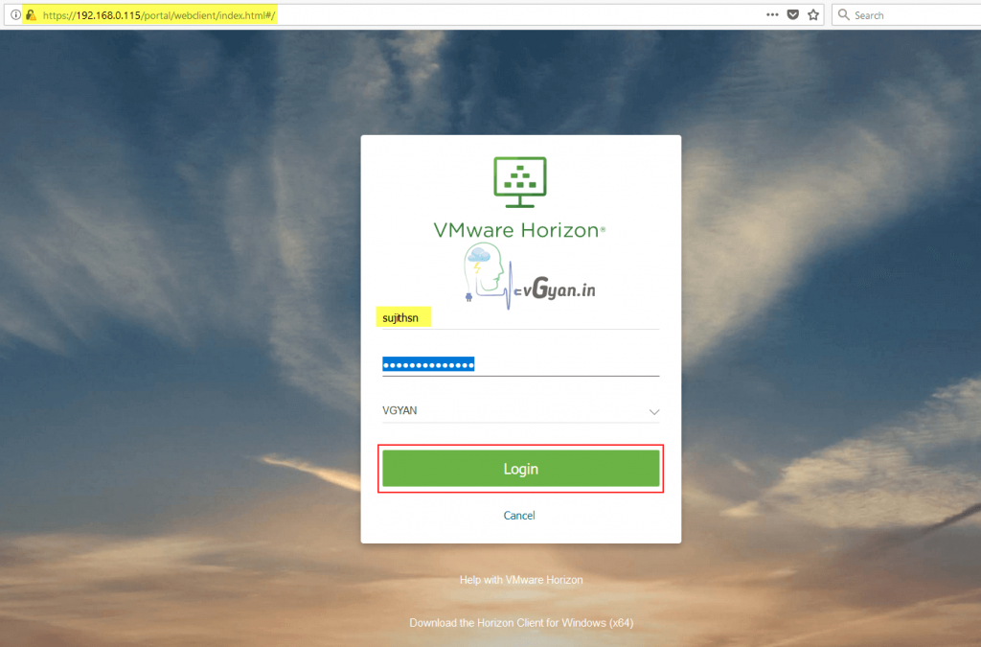Click the search magnifier icon
Image resolution: width=981 pixels, height=647 pixels.
point(843,14)
